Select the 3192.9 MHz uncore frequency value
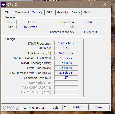 [89, 32]
